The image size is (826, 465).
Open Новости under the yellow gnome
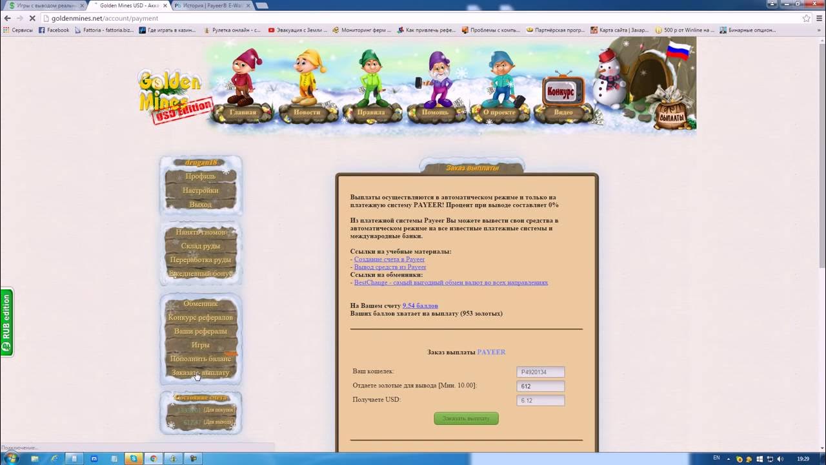pos(307,112)
